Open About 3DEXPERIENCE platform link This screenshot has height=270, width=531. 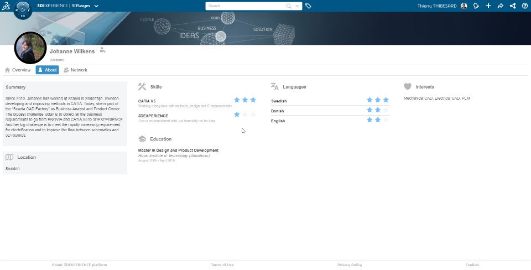[79, 265]
